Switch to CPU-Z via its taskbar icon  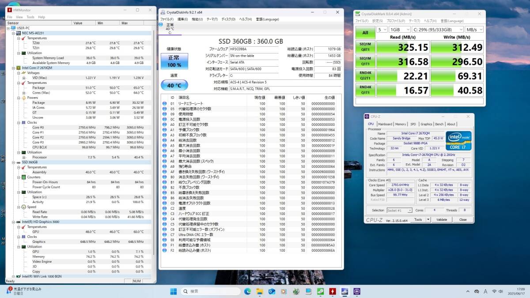(356, 291)
